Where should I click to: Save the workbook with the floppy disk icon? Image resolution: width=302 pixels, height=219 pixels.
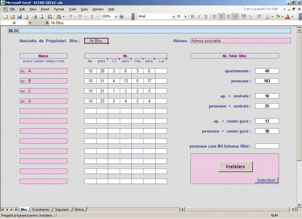tap(20, 17)
